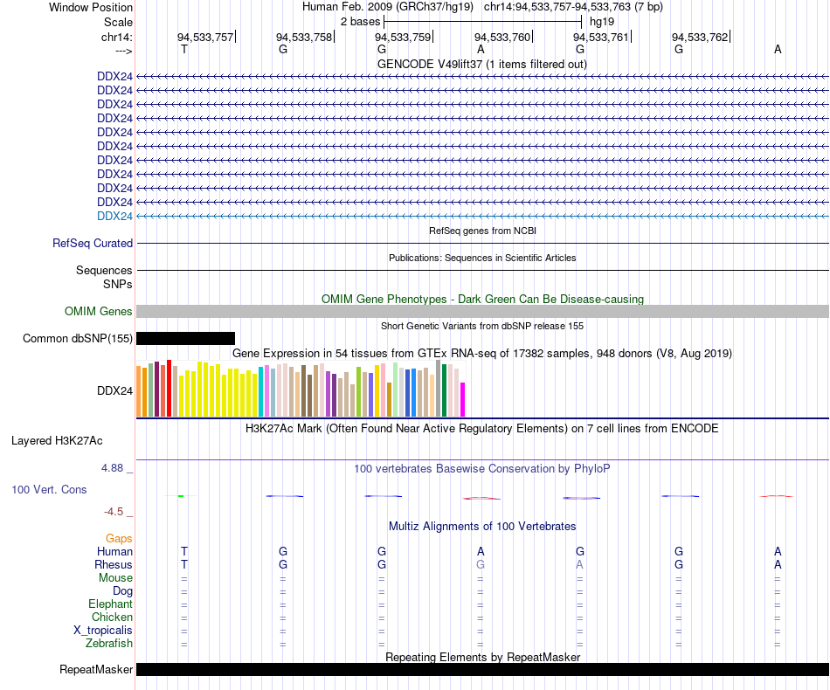Screen dimensions: 830x690
Task: Open the GENCODE V49lift37 track title
Action: [x=481, y=64]
